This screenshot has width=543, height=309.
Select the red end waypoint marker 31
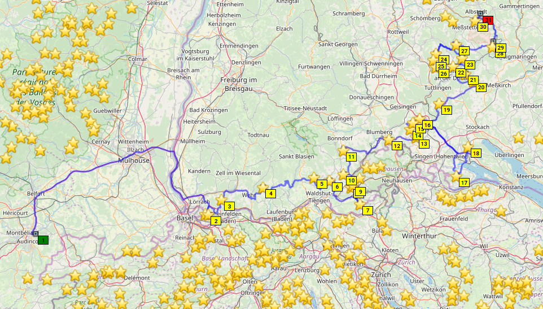pyautogui.click(x=489, y=20)
